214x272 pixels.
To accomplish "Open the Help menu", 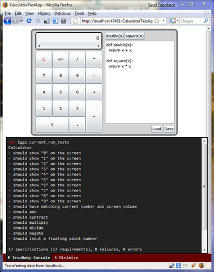I will coord(92,14).
